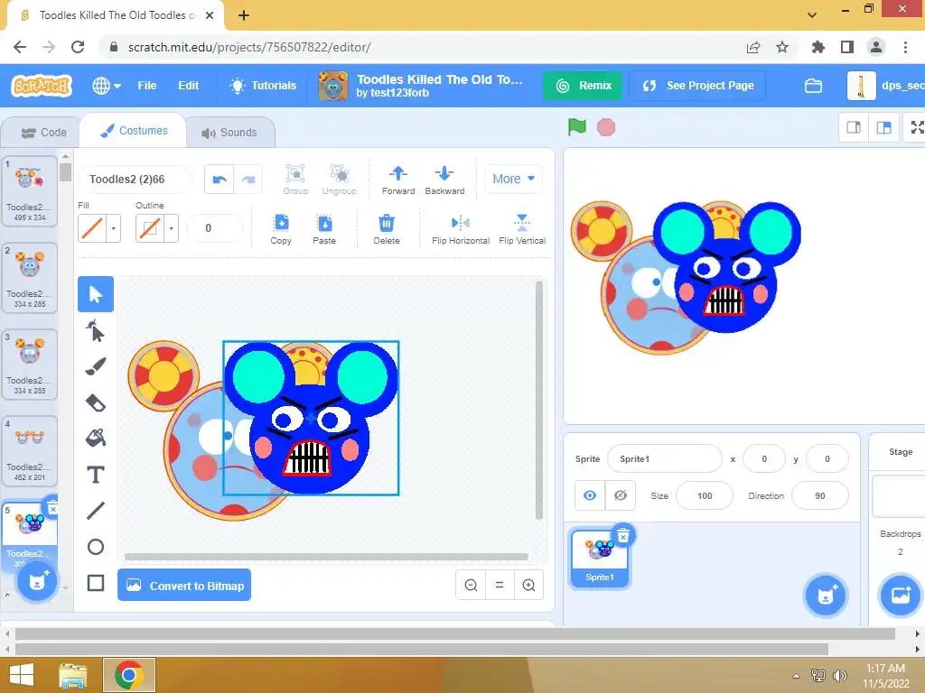This screenshot has height=693, width=925.
Task: Click the sprite name field Sprite1
Action: [664, 458]
